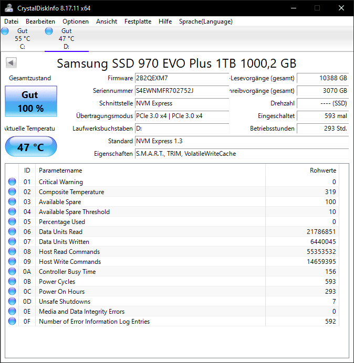Screen dimensions: 354x363
Task: Switch to the C: drive tab at 55 °C
Action: [23, 39]
